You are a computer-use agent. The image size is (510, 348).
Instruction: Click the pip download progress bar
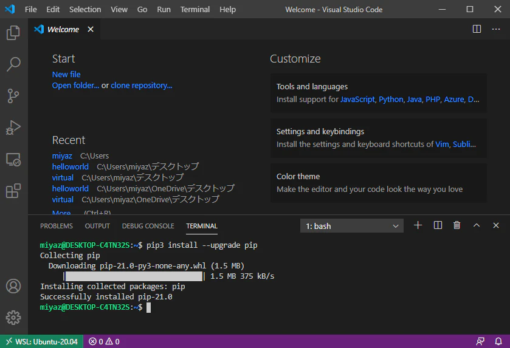(134, 276)
